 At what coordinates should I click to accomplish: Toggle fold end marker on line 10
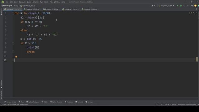(x=13, y=52)
